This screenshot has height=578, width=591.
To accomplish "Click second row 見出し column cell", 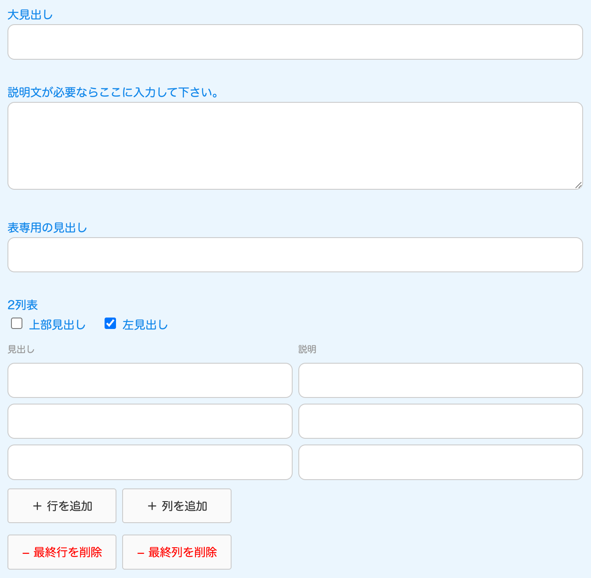I will (x=150, y=421).
